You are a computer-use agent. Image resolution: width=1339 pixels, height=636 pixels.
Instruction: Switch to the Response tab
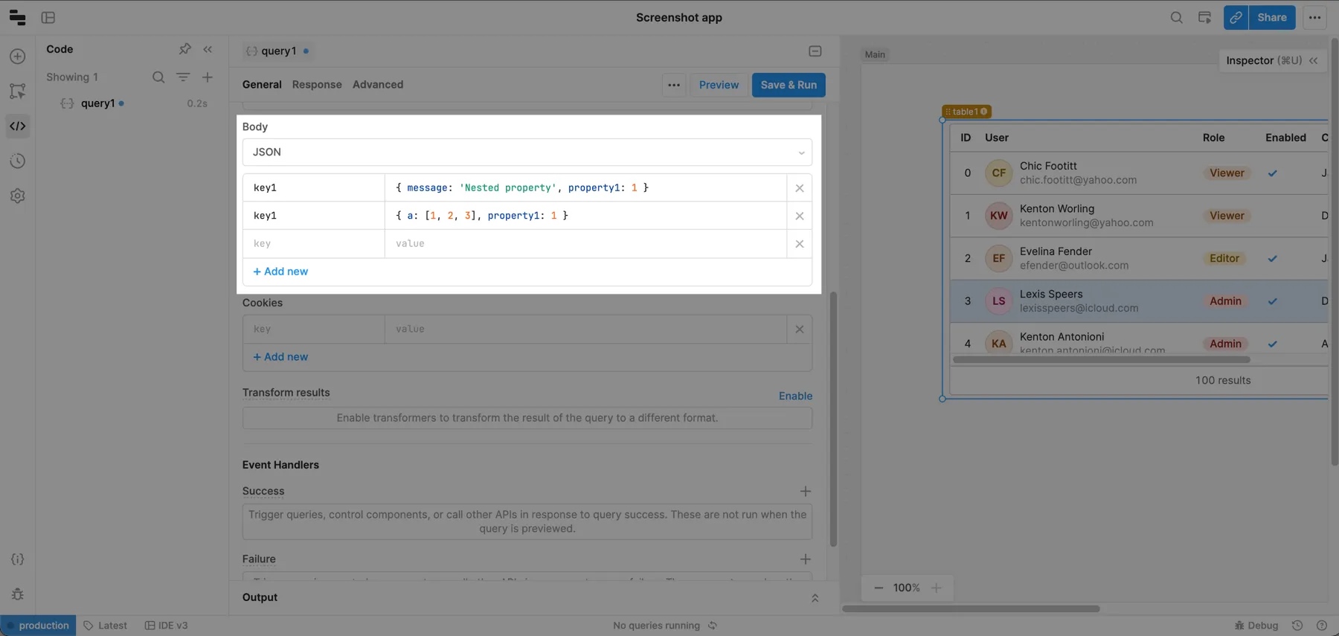click(317, 85)
